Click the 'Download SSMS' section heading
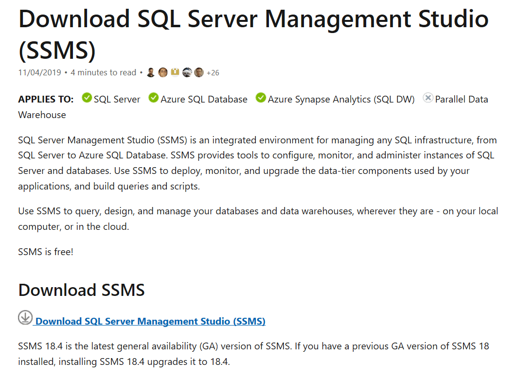This screenshot has height=379, width=516. click(x=81, y=290)
